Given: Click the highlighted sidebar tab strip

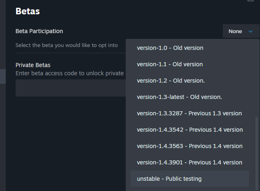Looking at the screenshot, I should point(3,76).
